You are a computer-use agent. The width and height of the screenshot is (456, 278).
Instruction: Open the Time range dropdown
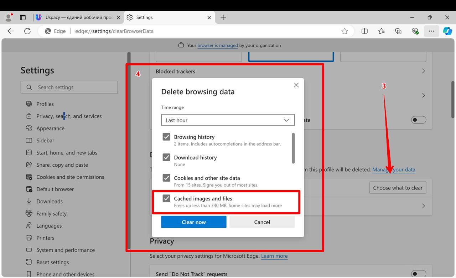(x=228, y=120)
